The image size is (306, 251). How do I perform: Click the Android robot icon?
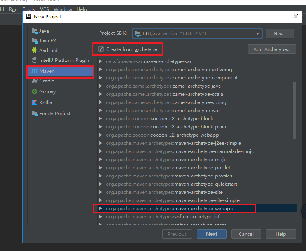click(35, 51)
